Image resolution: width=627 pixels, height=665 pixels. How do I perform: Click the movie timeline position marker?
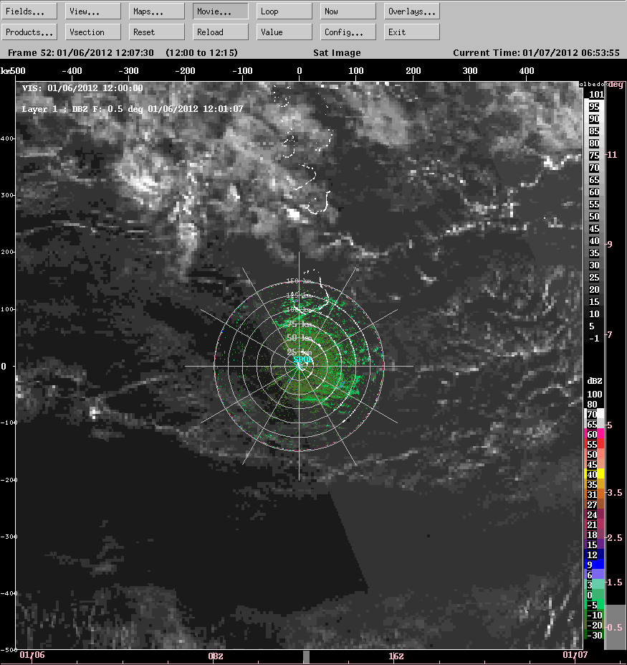click(x=307, y=655)
